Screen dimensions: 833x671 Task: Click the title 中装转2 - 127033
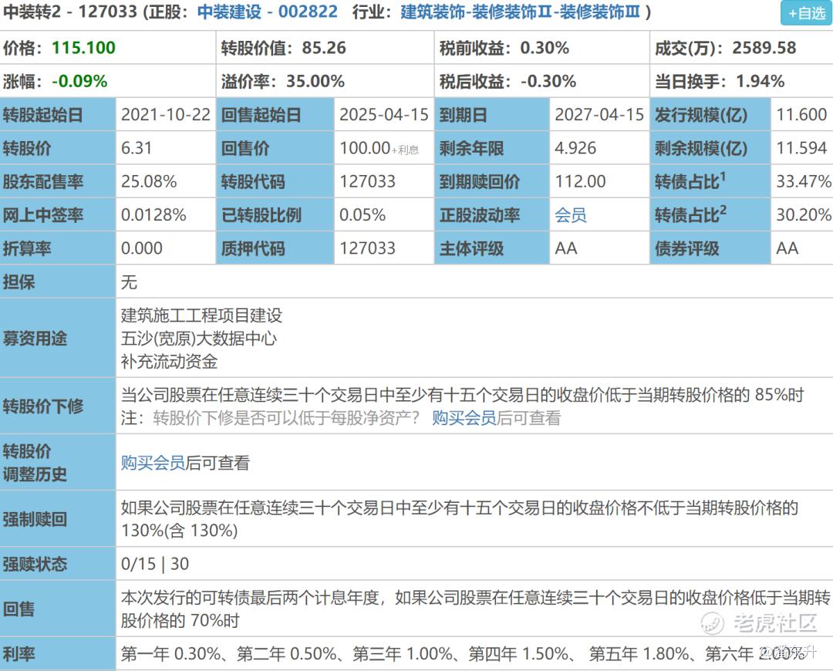pyautogui.click(x=70, y=12)
